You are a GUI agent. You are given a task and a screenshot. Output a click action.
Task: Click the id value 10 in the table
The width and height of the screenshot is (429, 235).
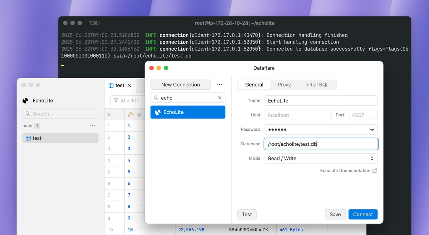point(130,230)
